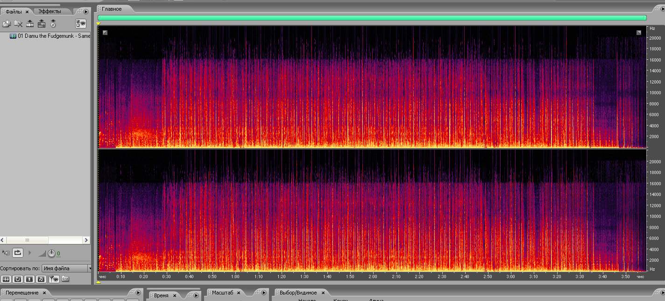Open the Сортировать по dropdown

point(67,268)
